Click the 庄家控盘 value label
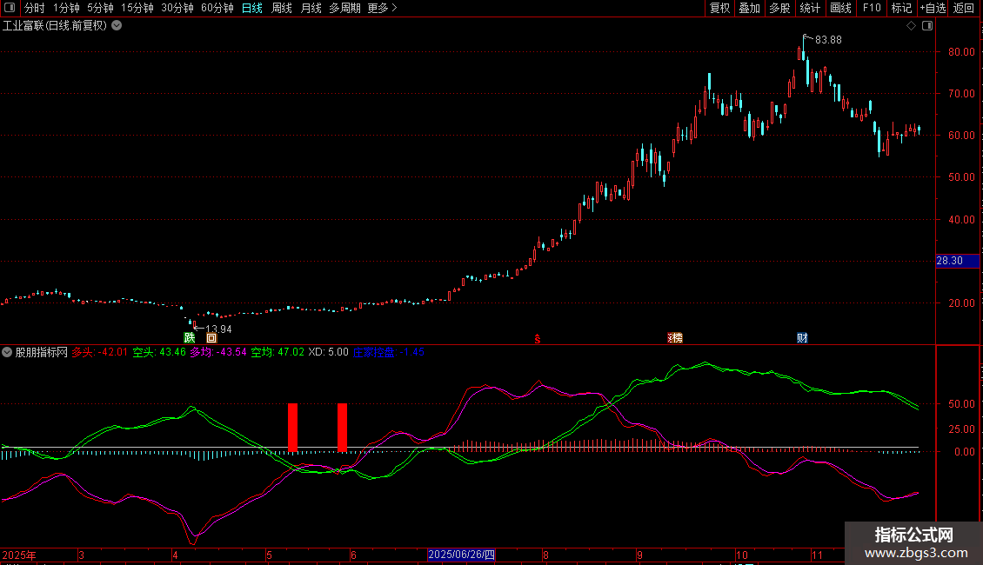This screenshot has width=983, height=565. pos(389,352)
